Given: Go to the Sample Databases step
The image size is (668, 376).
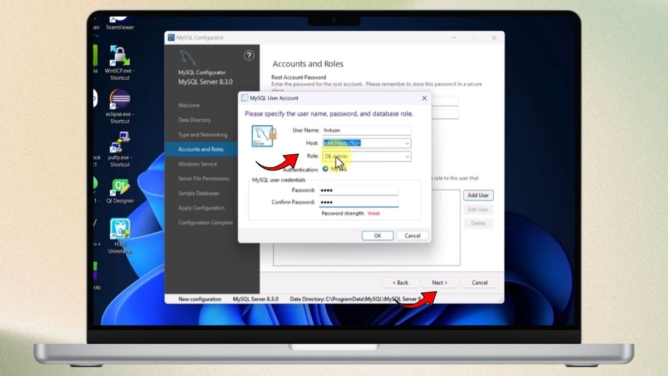Looking at the screenshot, I should point(199,193).
